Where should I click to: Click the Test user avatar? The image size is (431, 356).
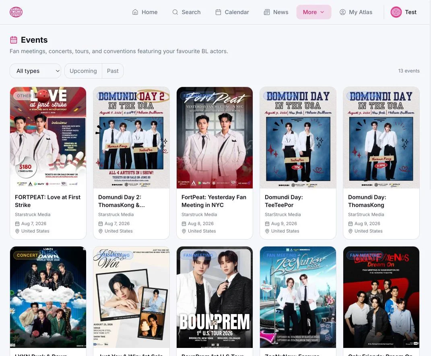pyautogui.click(x=396, y=12)
